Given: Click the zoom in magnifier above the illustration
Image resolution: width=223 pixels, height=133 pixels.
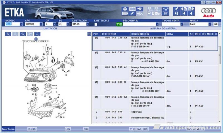Looking at the screenshot, I should tap(8, 34).
